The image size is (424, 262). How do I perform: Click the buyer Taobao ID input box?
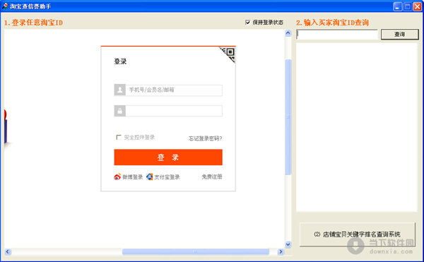click(x=337, y=35)
